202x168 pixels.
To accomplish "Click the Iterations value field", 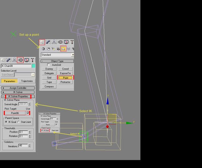I will [23, 146].
